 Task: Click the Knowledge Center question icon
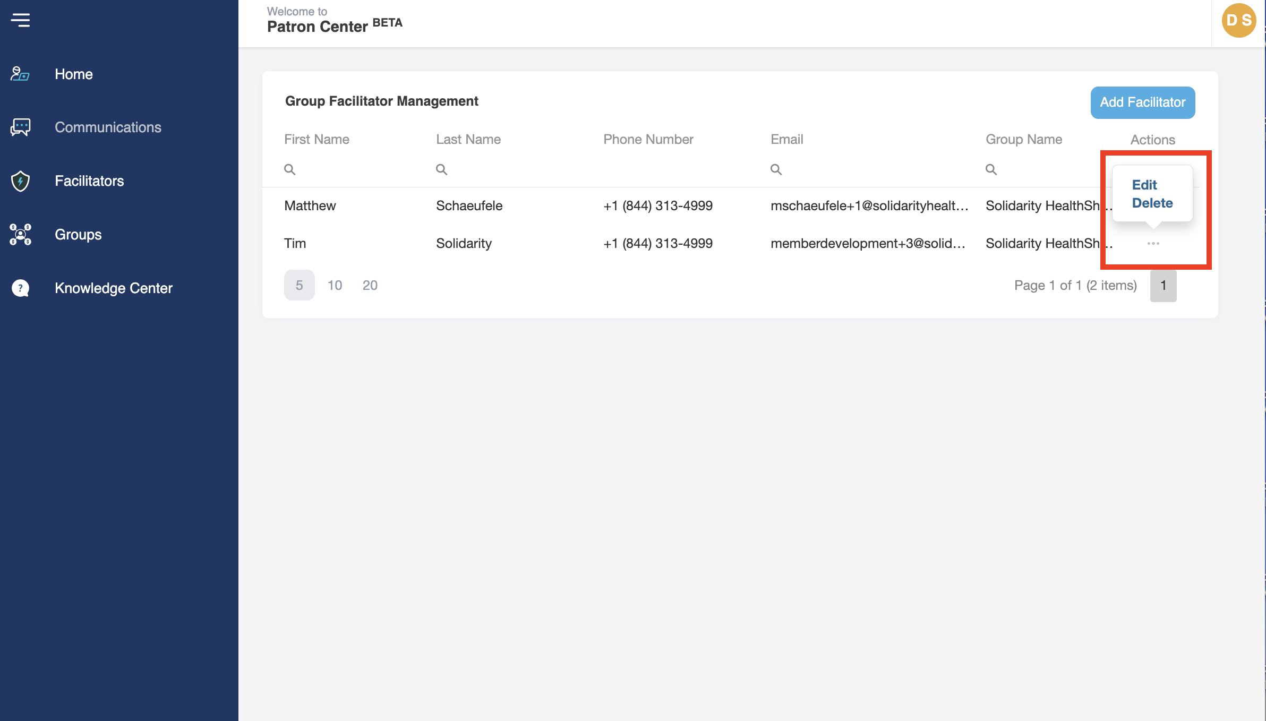20,288
